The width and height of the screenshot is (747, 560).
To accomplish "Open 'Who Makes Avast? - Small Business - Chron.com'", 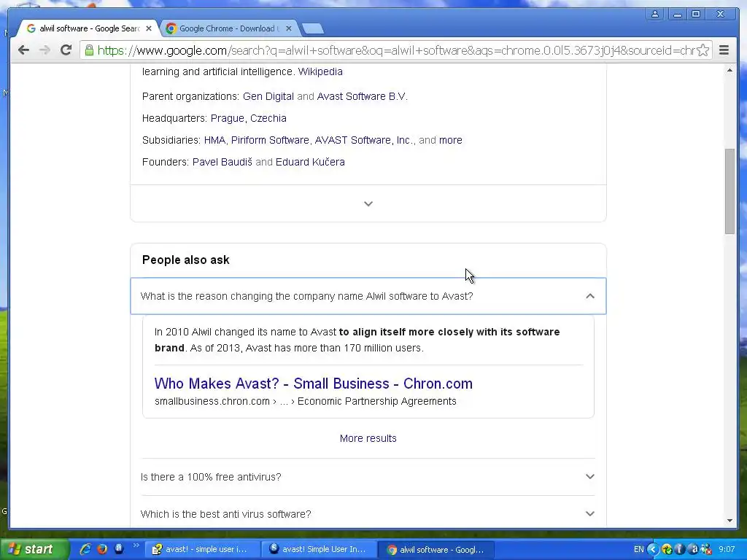I will [314, 384].
